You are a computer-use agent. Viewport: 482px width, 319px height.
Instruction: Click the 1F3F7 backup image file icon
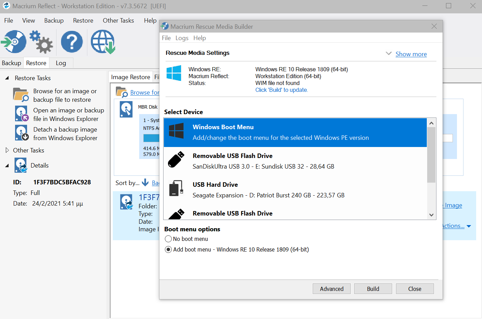pos(126,202)
